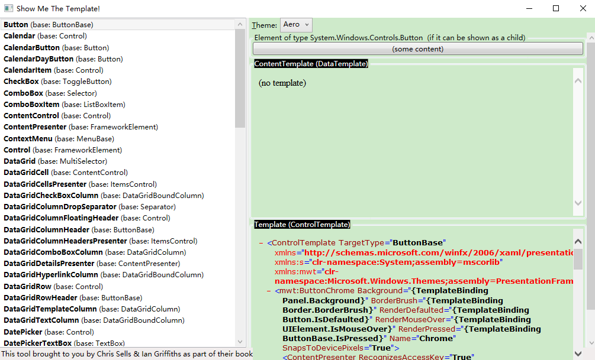
Task: Click the Template XML pane scrollbar thumb
Action: 578,259
